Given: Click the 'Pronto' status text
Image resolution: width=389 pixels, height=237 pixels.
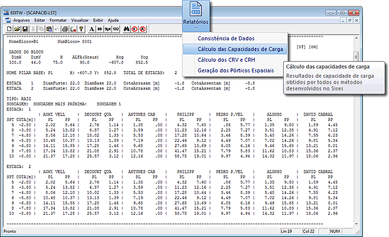Looking at the screenshot, I should pos(10,231).
